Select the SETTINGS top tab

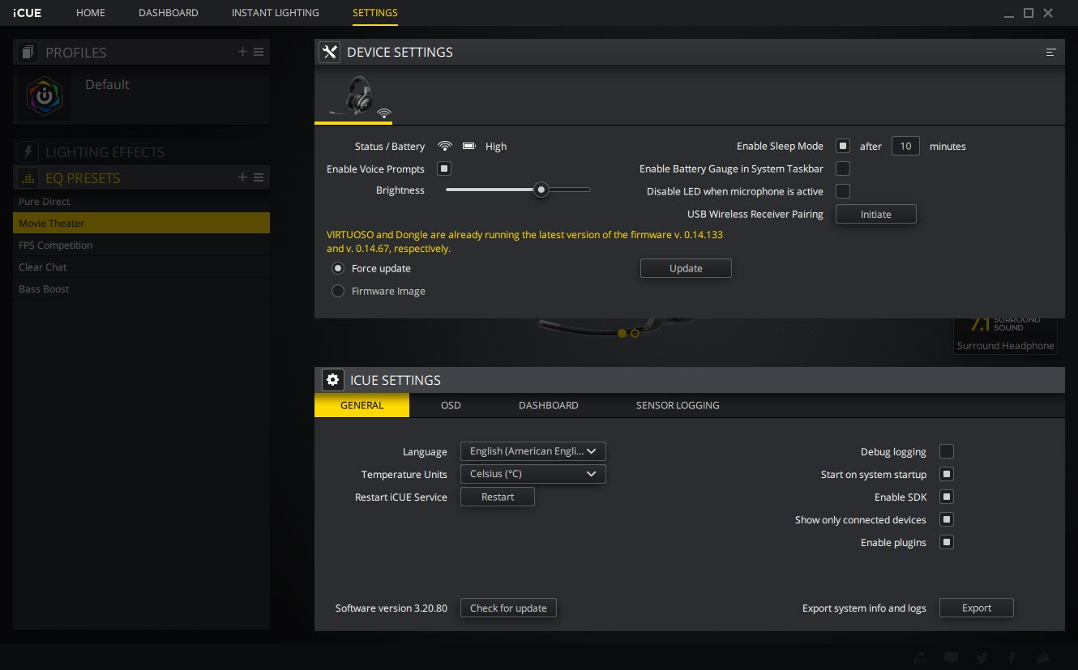click(375, 13)
